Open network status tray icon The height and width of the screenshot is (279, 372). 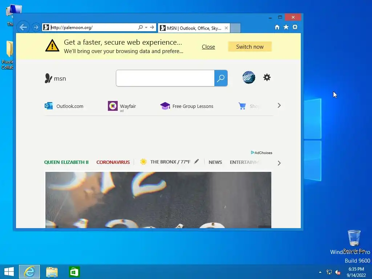329,272
